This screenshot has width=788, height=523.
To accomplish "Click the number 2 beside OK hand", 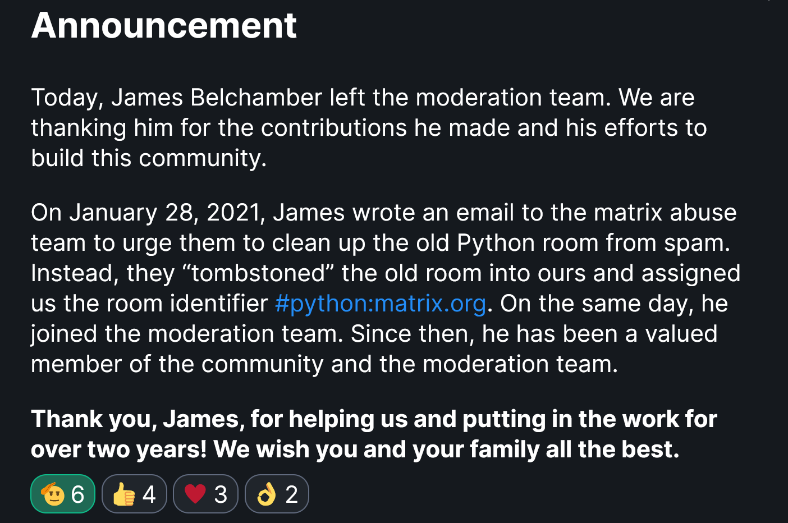I will pyautogui.click(x=291, y=494).
